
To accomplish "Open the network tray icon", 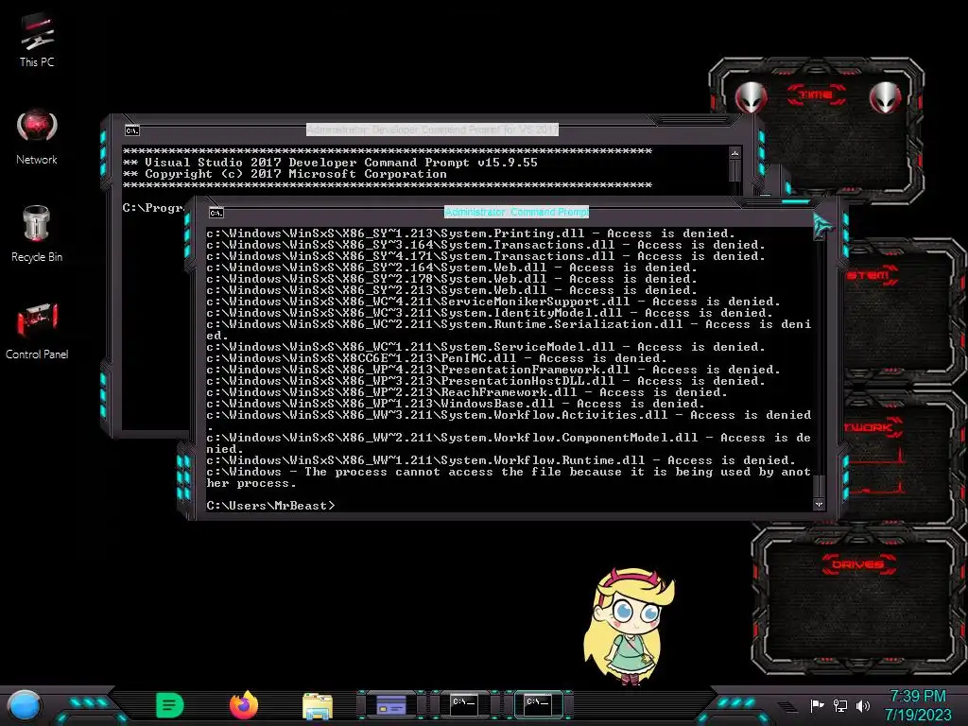I will [840, 705].
